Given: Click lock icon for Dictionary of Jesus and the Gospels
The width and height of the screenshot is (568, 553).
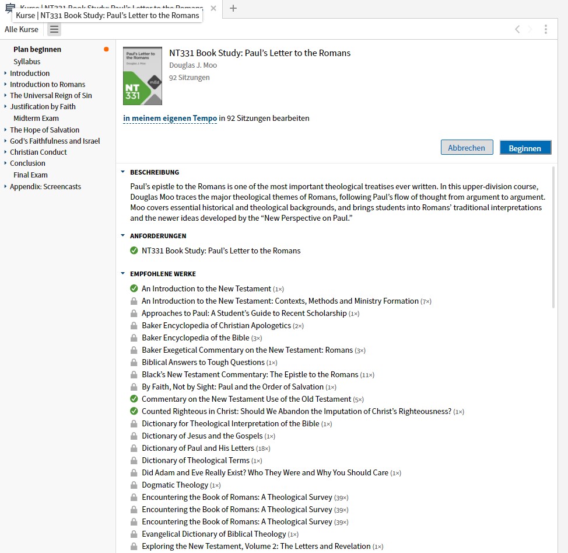Looking at the screenshot, I should pos(134,436).
